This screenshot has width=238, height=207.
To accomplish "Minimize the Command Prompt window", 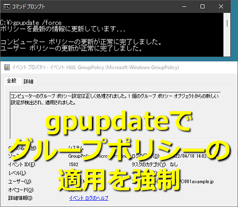I will 184,6.
